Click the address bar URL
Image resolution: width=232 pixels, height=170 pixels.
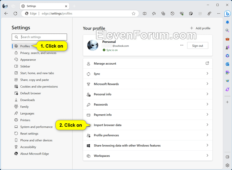(57, 14)
